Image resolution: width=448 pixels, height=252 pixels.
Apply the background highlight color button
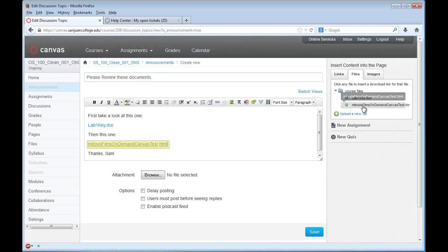pos(127,102)
